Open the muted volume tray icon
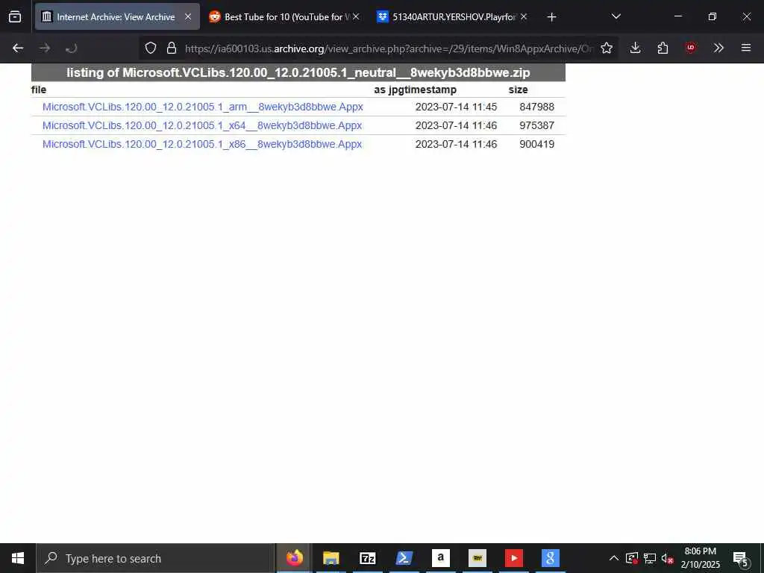 667,558
